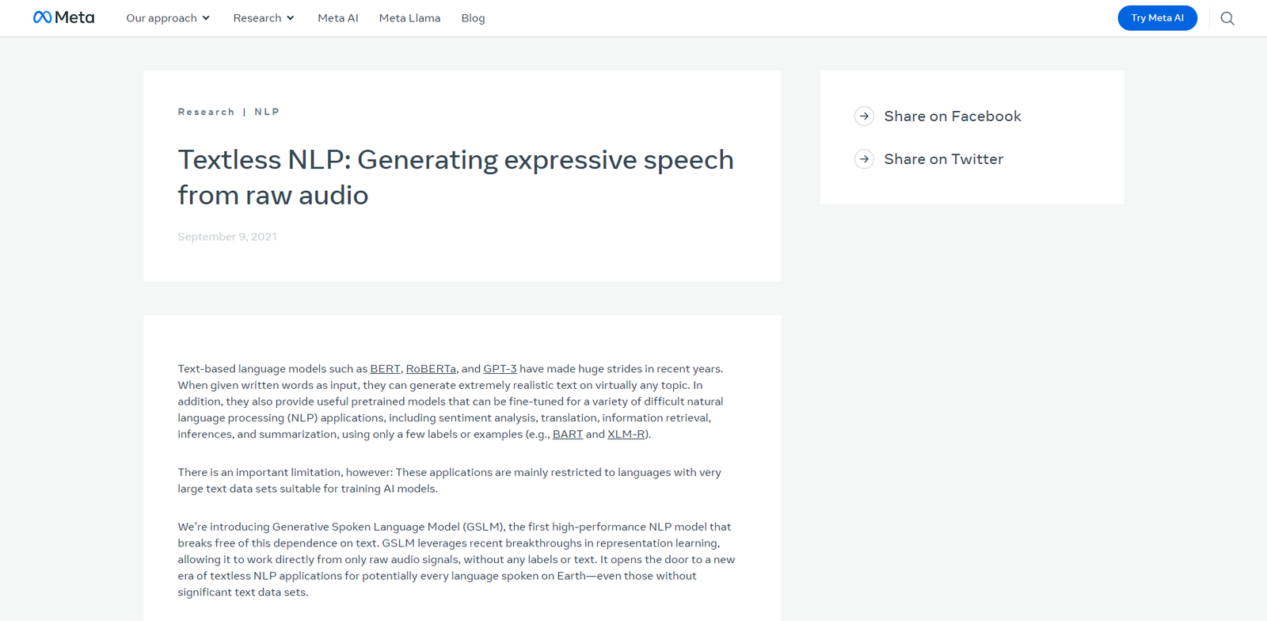
Task: Click the Try Meta AI button
Action: click(x=1157, y=17)
